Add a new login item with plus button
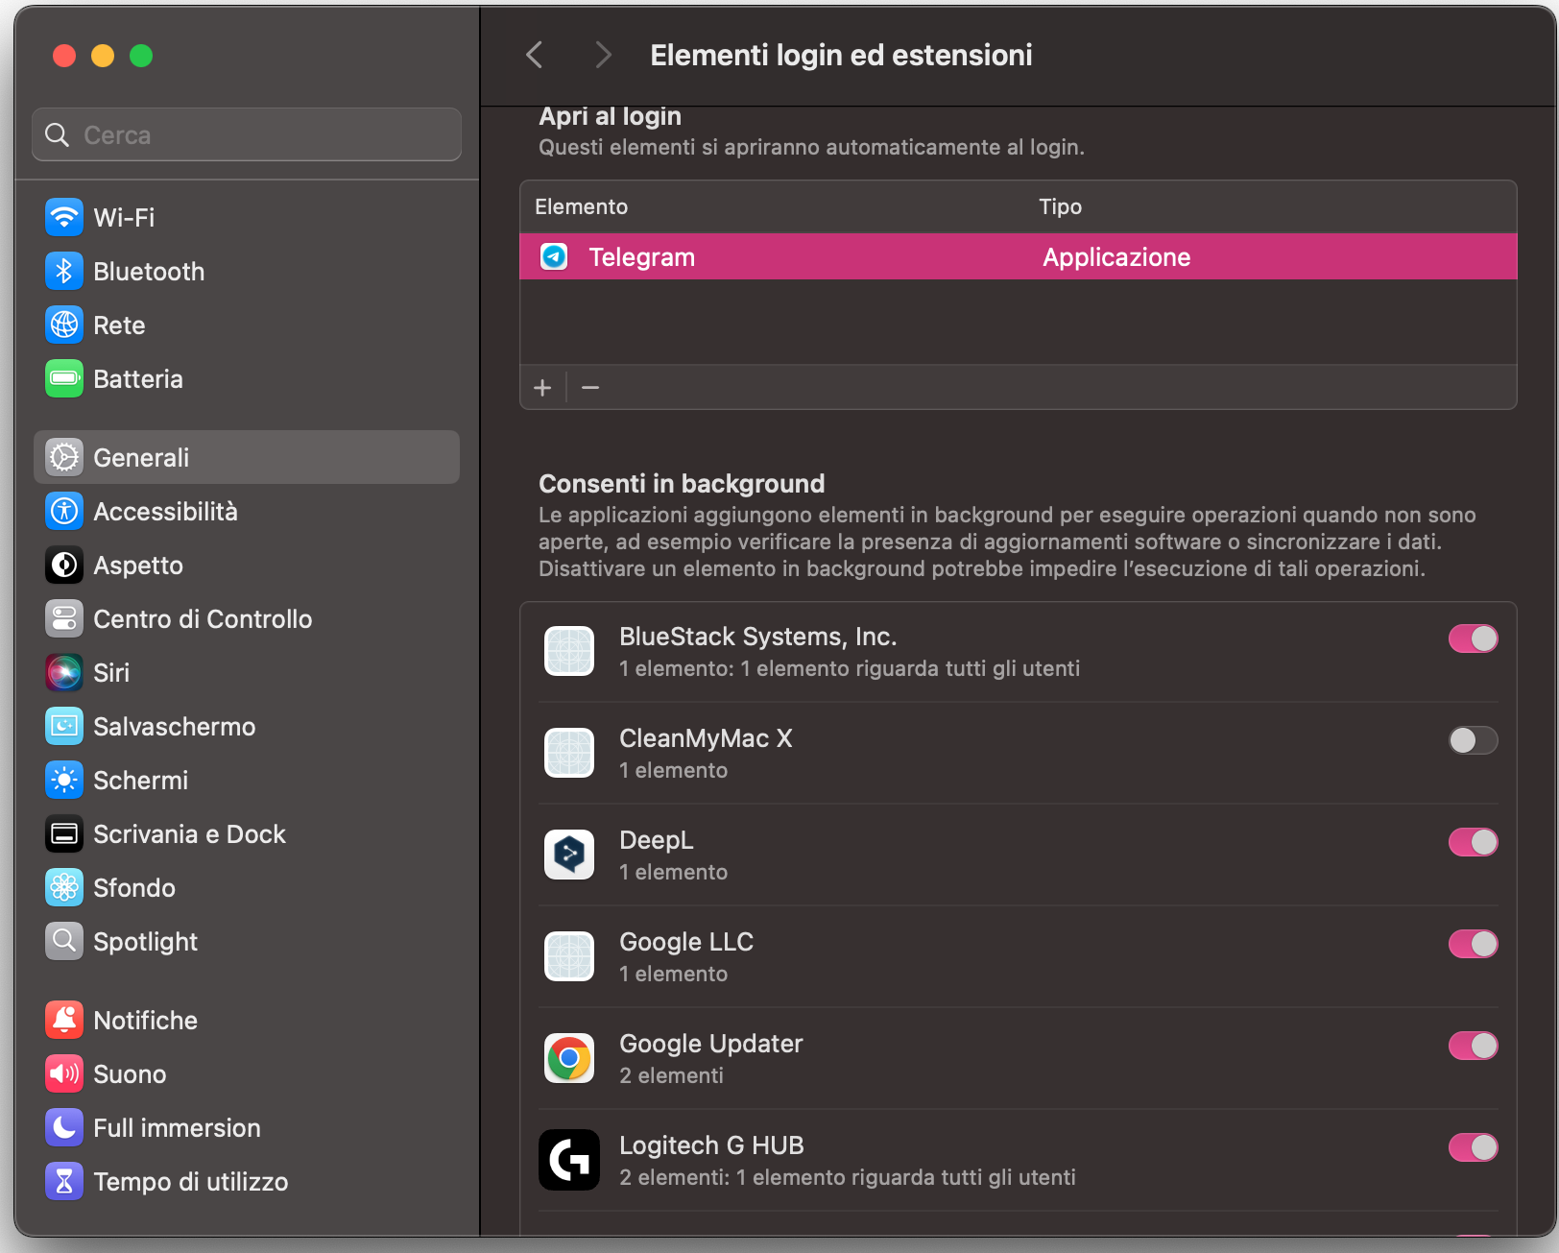 point(542,387)
